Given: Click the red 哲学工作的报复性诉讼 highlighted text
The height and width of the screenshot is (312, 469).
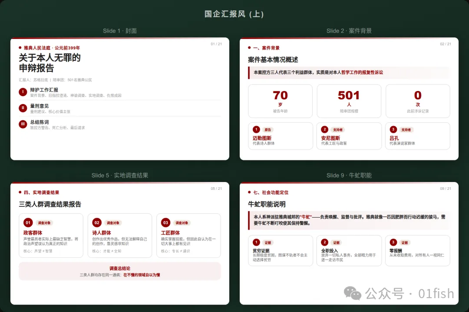Looking at the screenshot, I should click(x=362, y=72).
